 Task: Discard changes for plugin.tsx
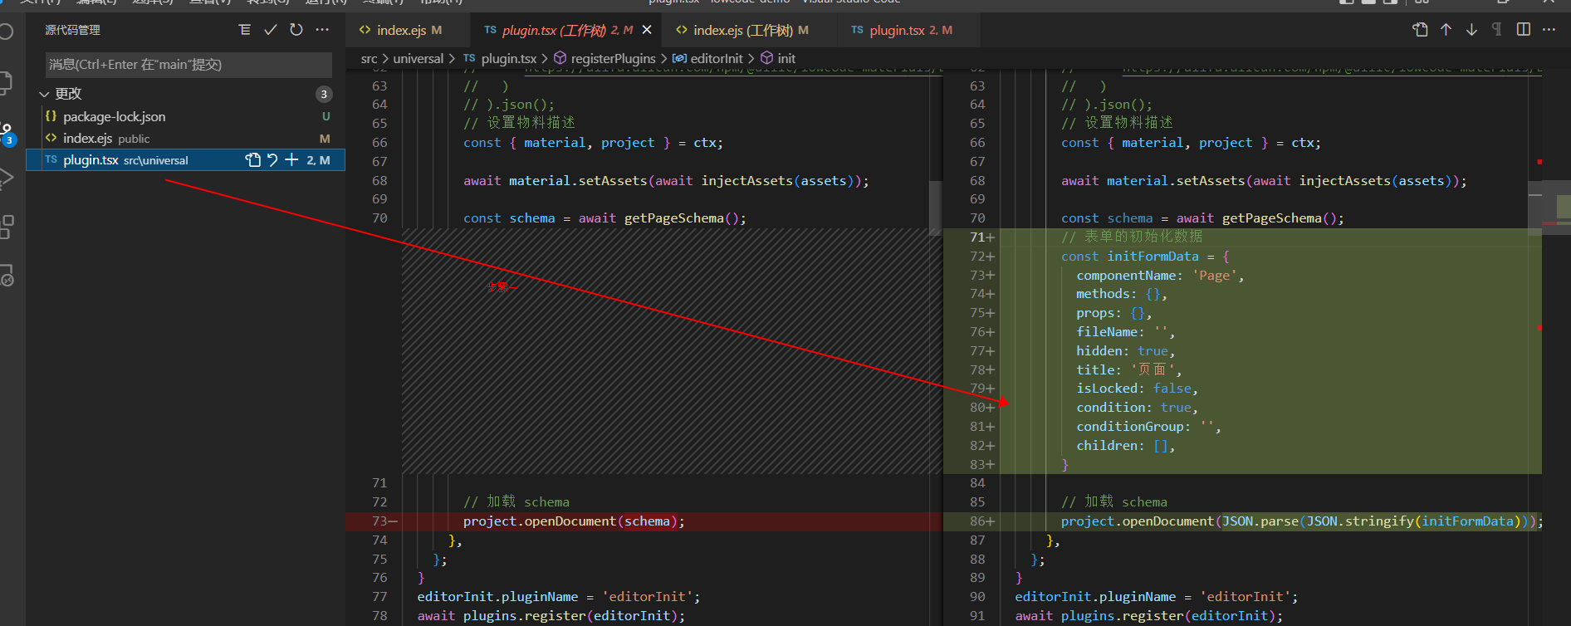pyautogui.click(x=272, y=160)
